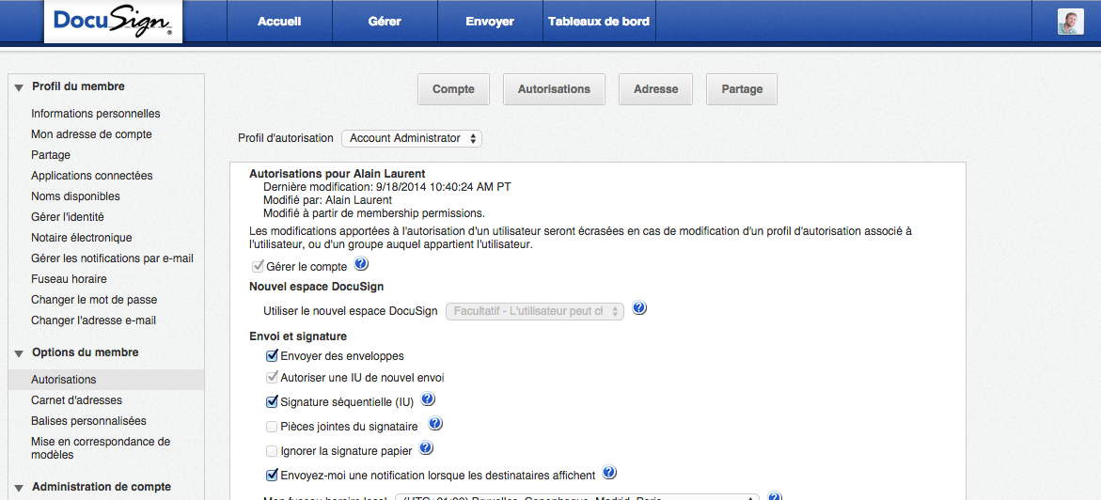Click help icon next to Gérer le compte
Image resolution: width=1101 pixels, height=500 pixels.
coord(361,266)
